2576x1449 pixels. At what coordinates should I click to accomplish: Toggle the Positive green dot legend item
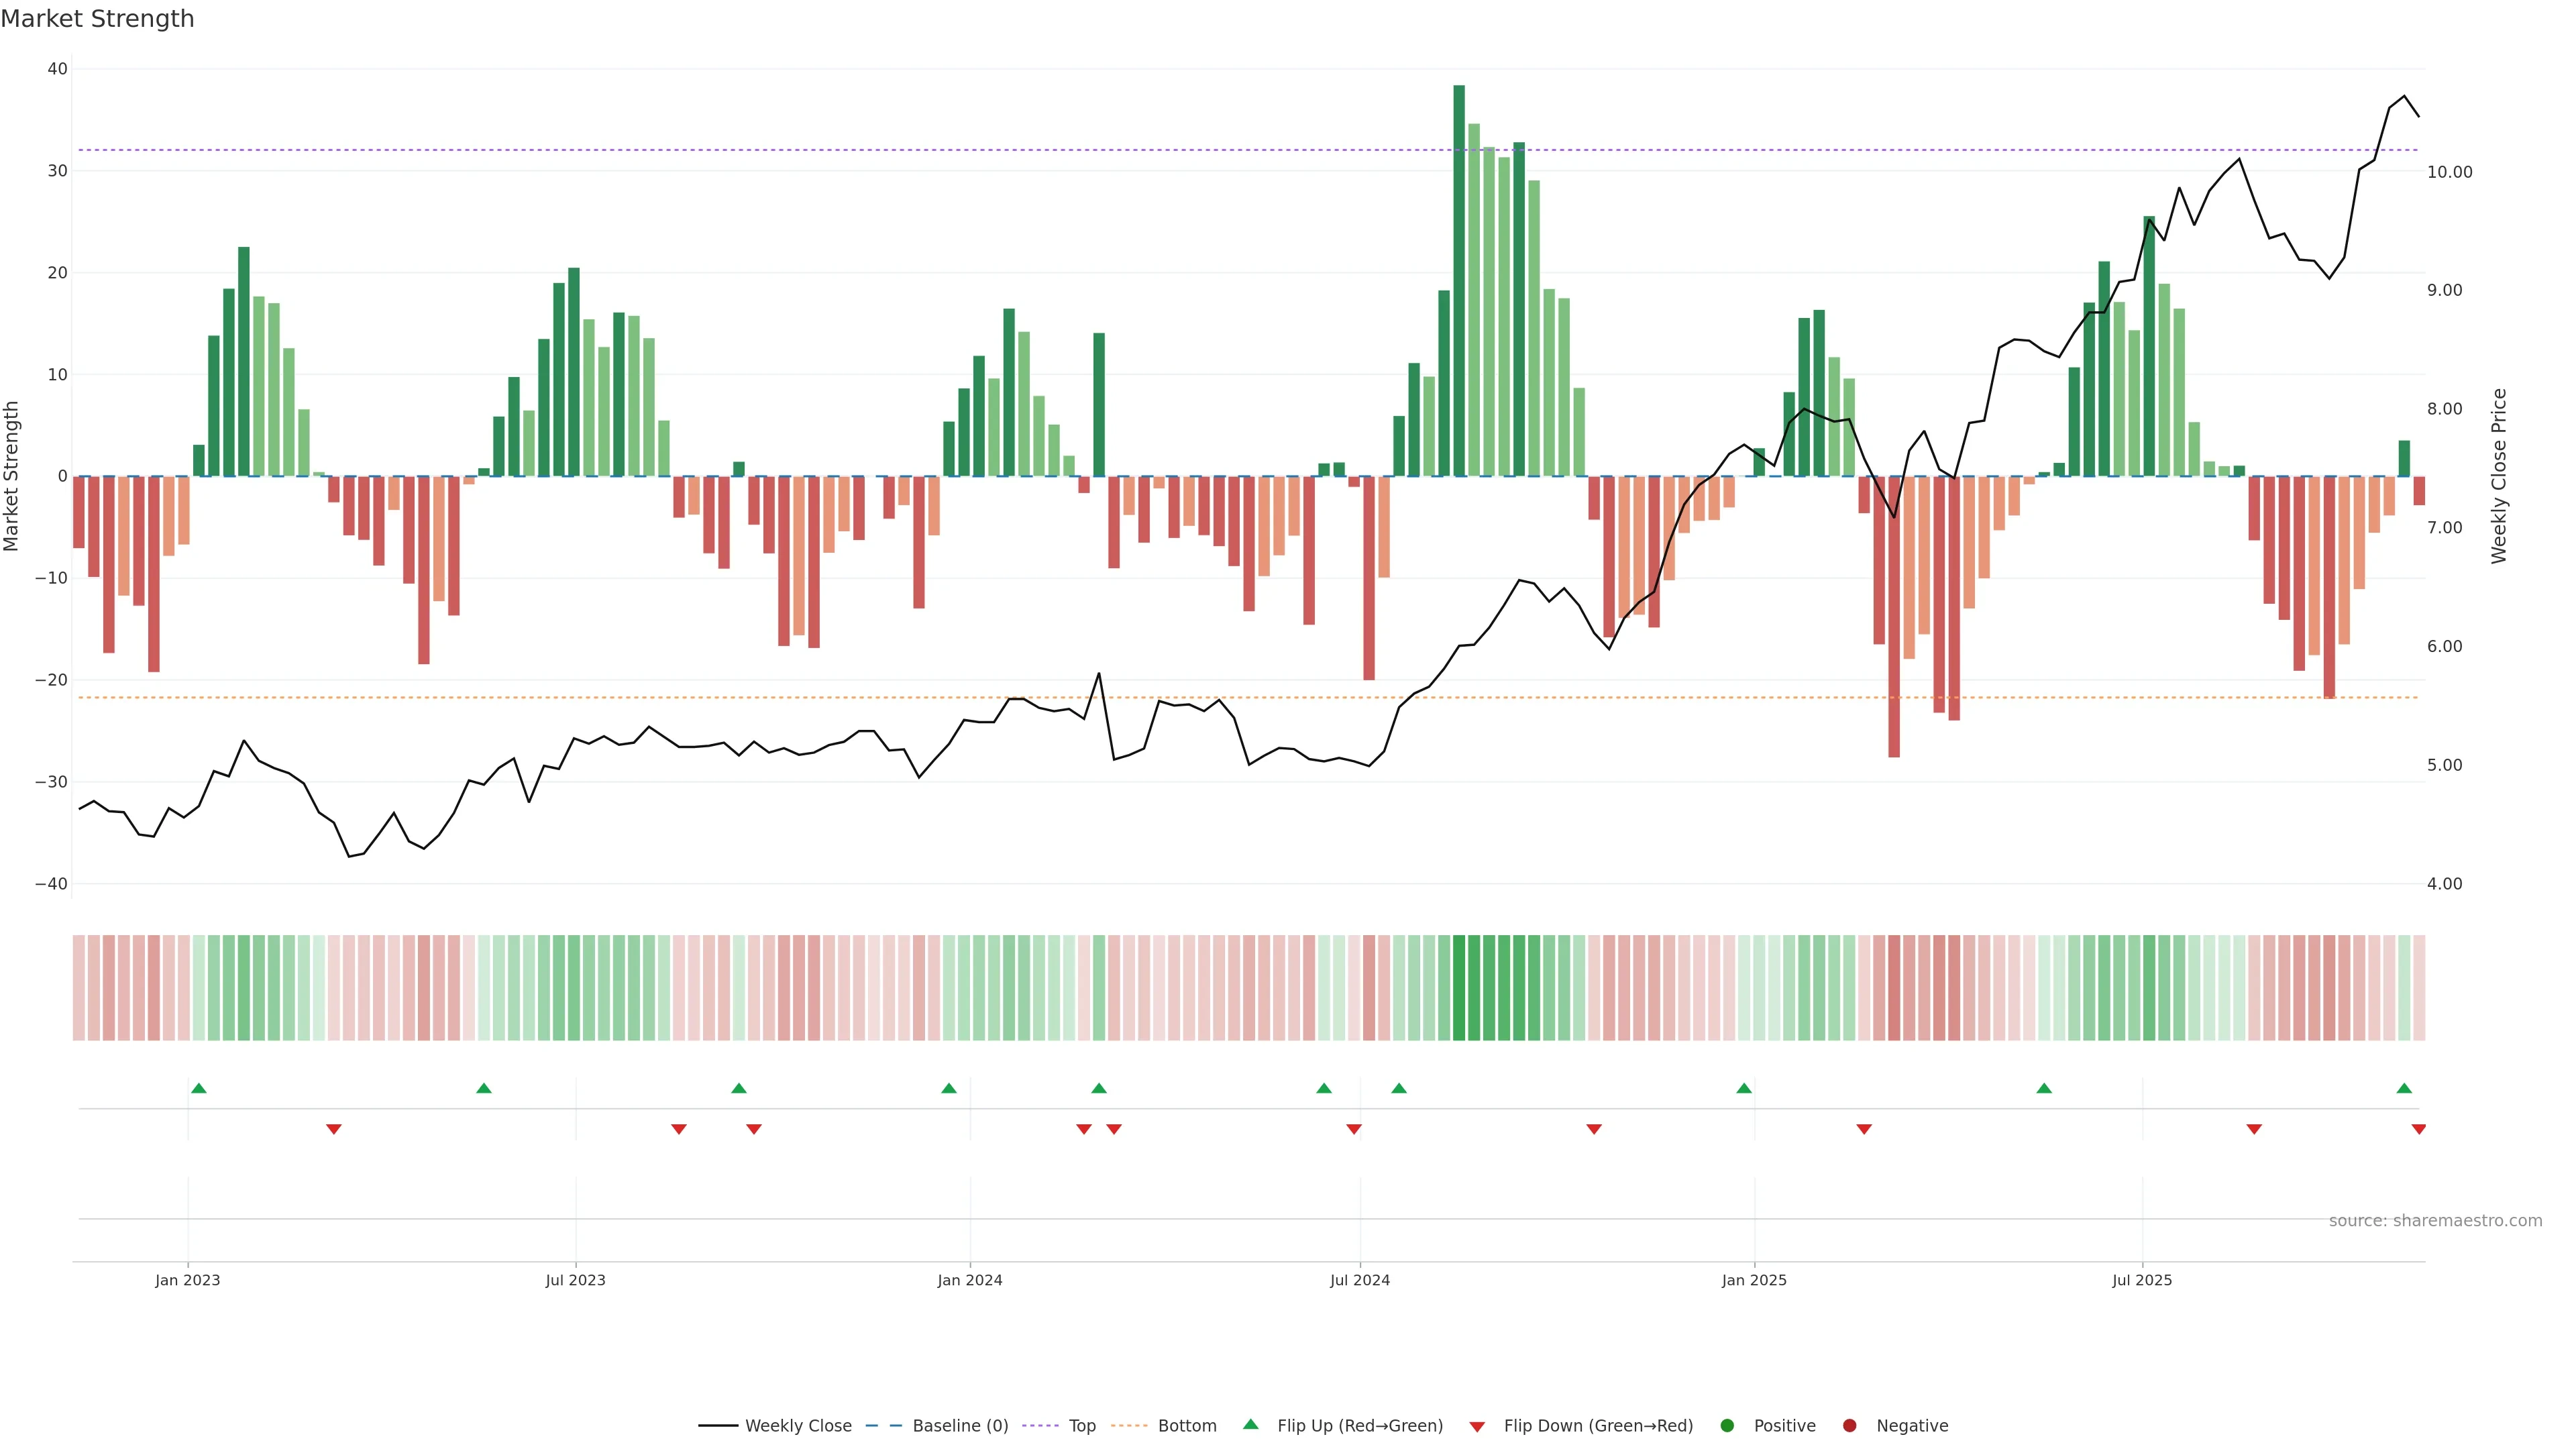point(1783,1426)
